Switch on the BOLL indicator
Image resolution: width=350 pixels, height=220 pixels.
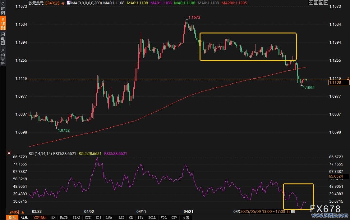(x=152, y=218)
